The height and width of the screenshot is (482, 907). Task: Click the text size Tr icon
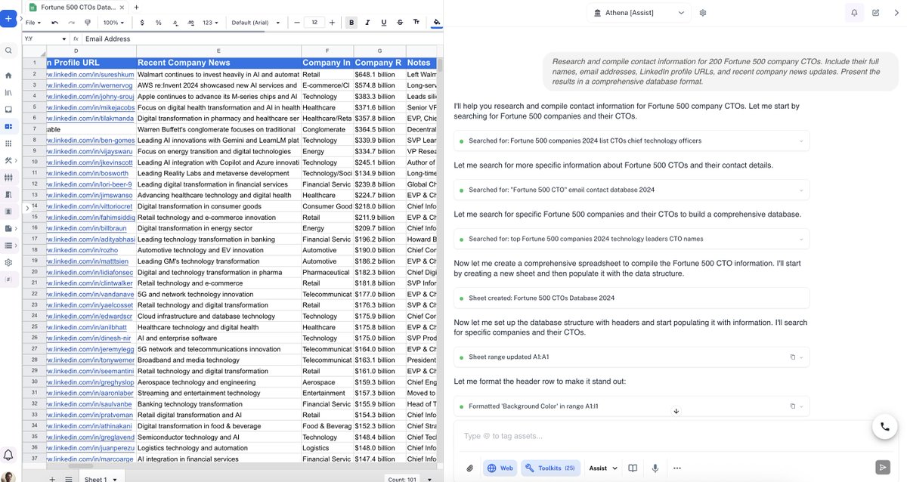tap(416, 23)
